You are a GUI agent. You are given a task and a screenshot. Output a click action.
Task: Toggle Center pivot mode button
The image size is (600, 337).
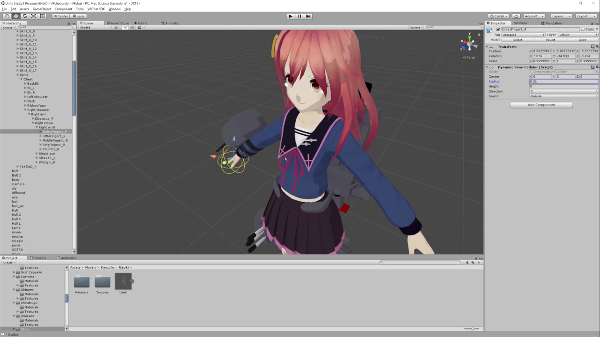[60, 16]
